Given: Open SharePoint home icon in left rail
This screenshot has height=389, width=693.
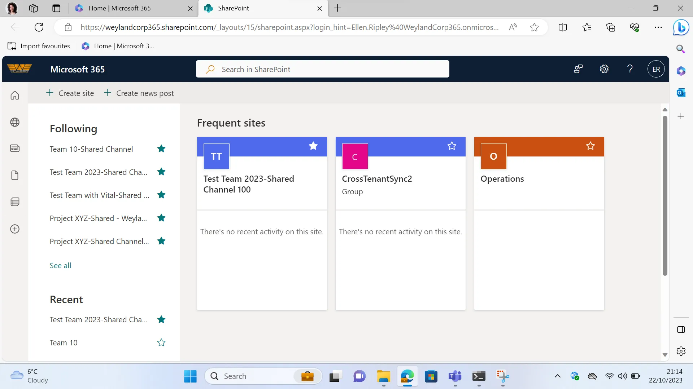Looking at the screenshot, I should pyautogui.click(x=15, y=95).
